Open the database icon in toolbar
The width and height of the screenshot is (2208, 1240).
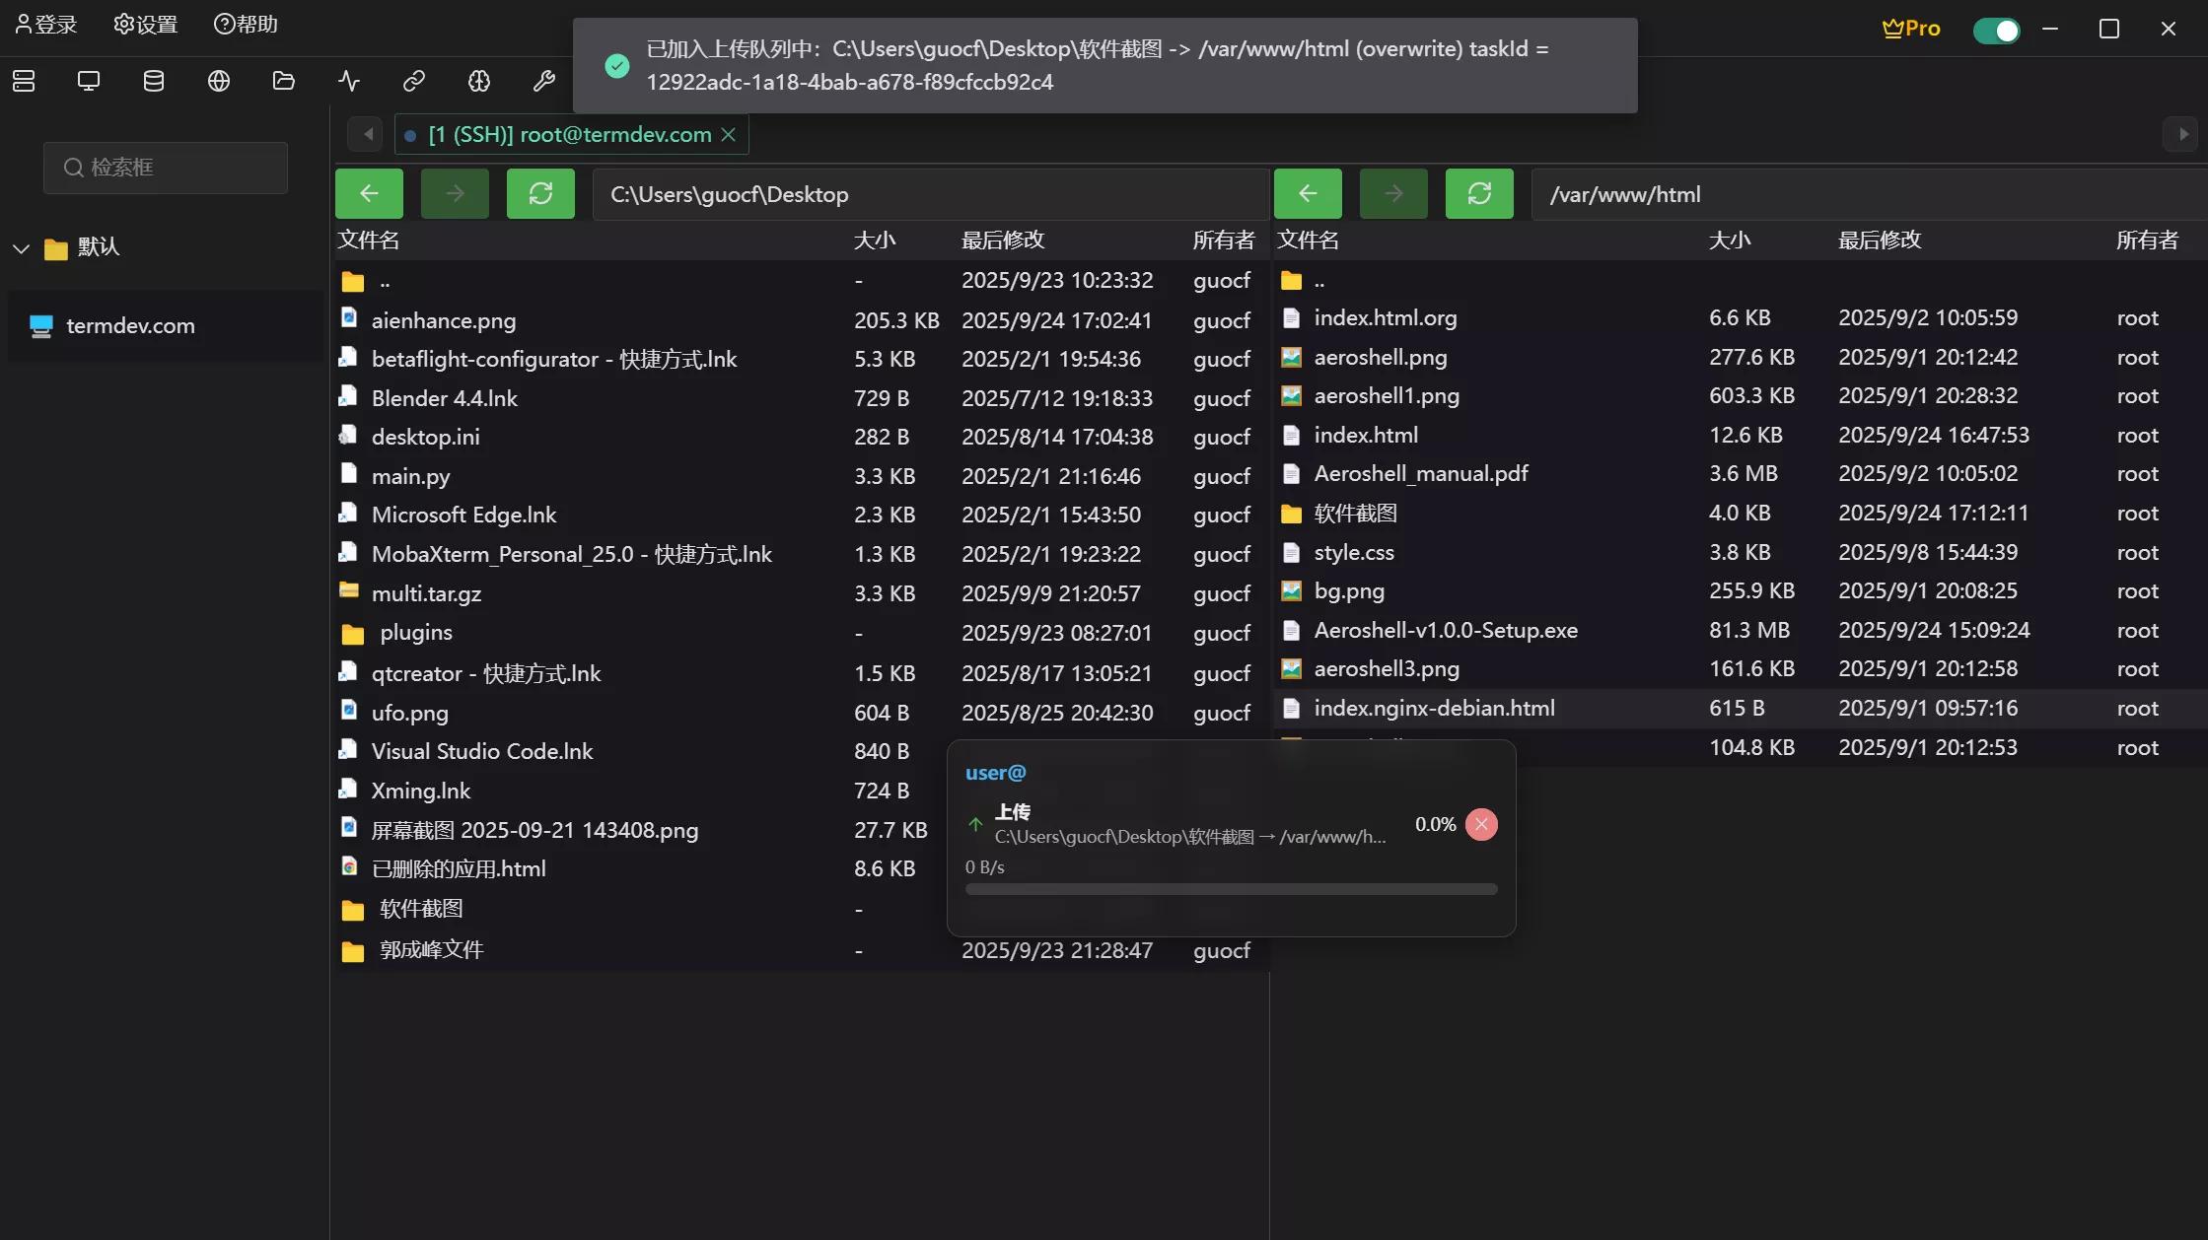coord(154,81)
